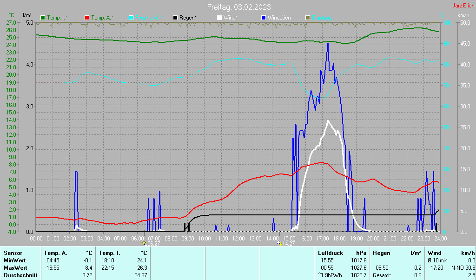Click the marker icon at 14:27
This screenshot has width=476, height=280.
tap(279, 243)
